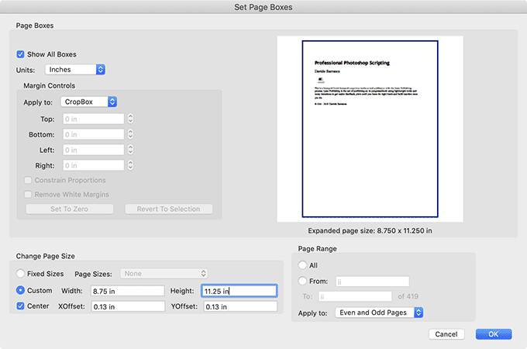Click the XOffset field showing 0.13 in
The image size is (527, 349).
pyautogui.click(x=128, y=306)
